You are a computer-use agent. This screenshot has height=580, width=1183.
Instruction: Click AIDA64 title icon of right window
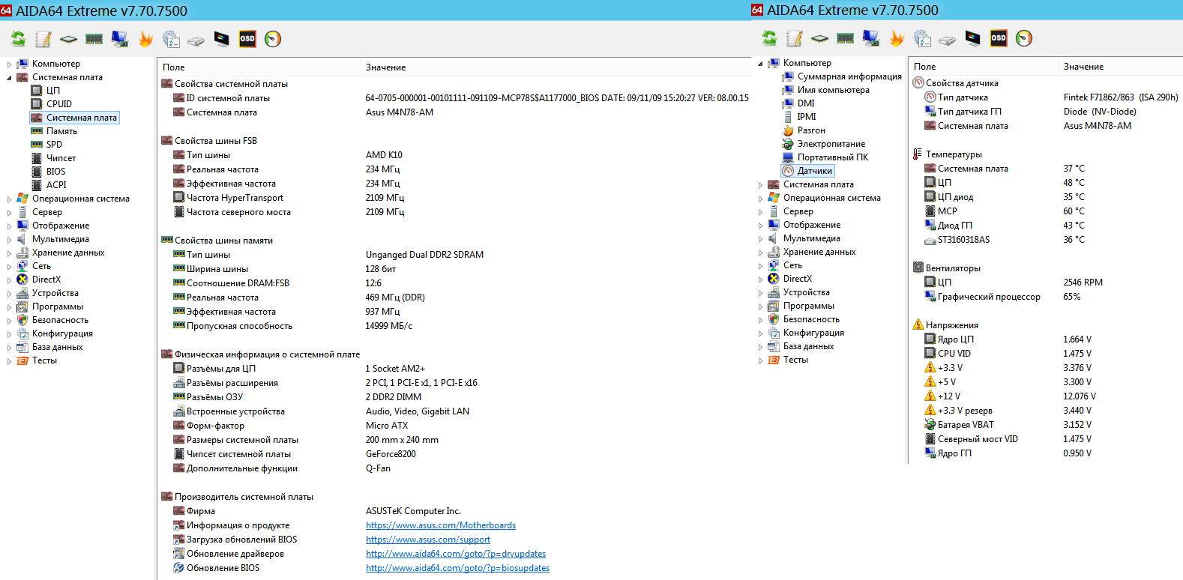tap(757, 10)
